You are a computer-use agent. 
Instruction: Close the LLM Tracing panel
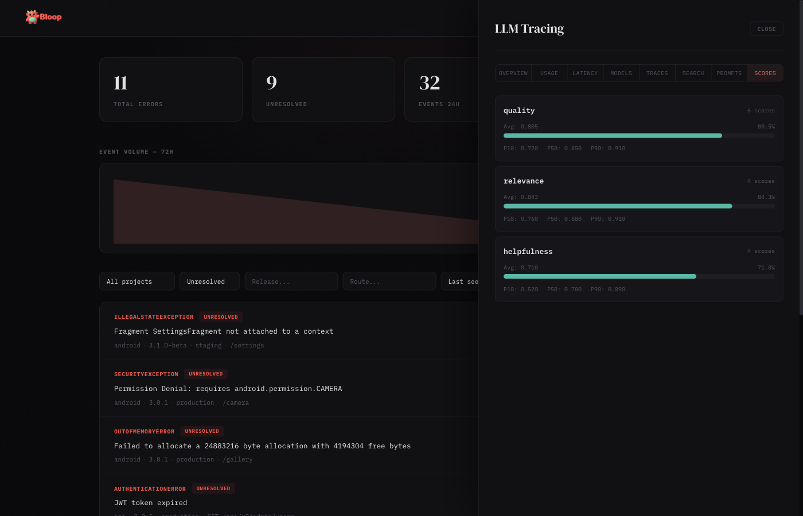tap(766, 29)
